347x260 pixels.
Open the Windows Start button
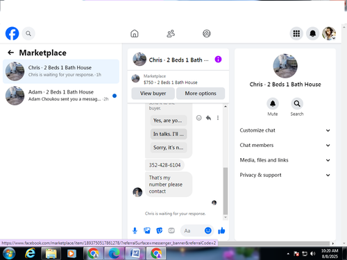tap(9, 254)
